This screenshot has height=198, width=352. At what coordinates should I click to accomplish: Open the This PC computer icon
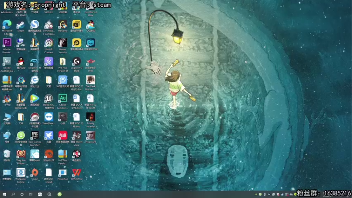pos(7,117)
